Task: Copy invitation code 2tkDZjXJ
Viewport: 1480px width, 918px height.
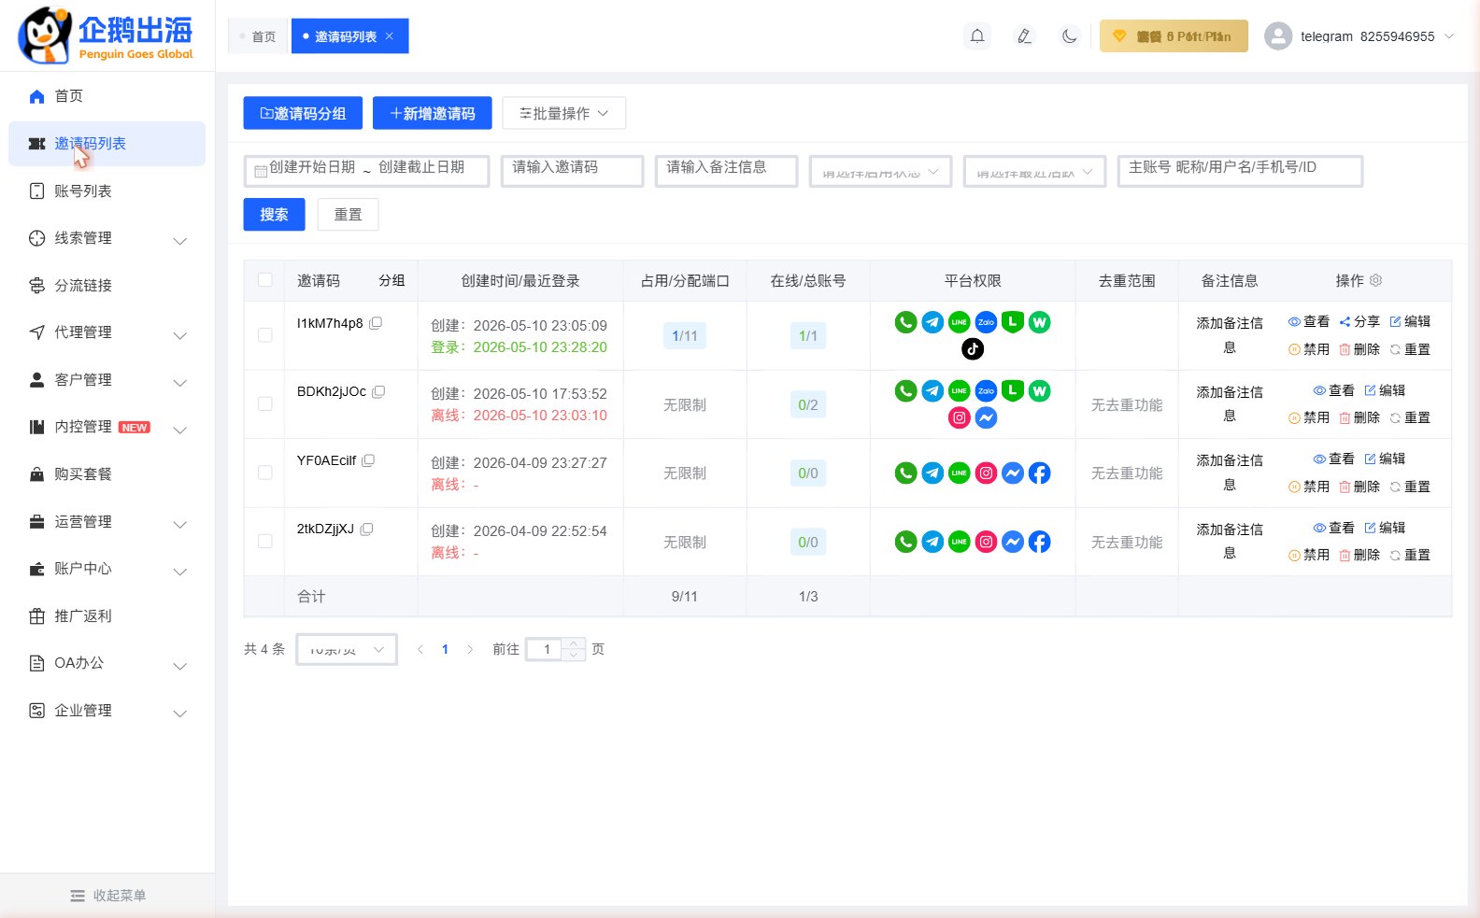Action: pyautogui.click(x=366, y=530)
